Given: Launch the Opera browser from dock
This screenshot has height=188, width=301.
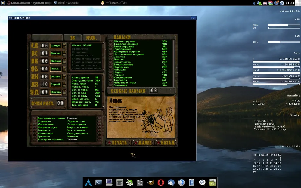Looking at the screenshot, I should pos(161,182).
